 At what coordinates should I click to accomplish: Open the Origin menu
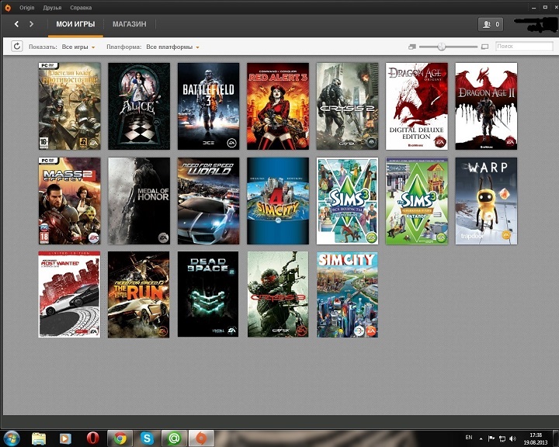(26, 8)
